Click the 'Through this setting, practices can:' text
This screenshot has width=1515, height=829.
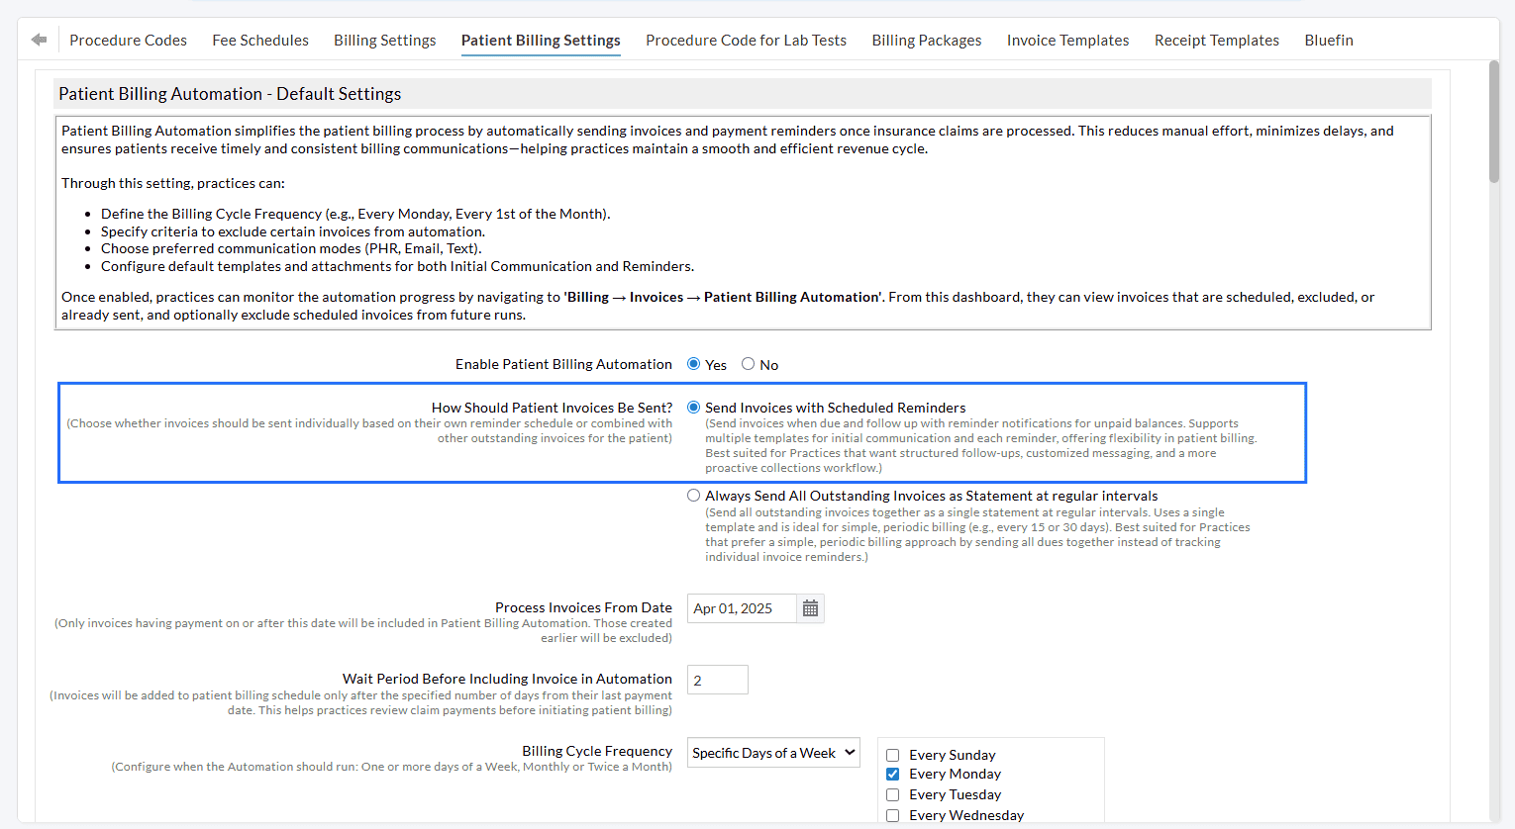(173, 183)
